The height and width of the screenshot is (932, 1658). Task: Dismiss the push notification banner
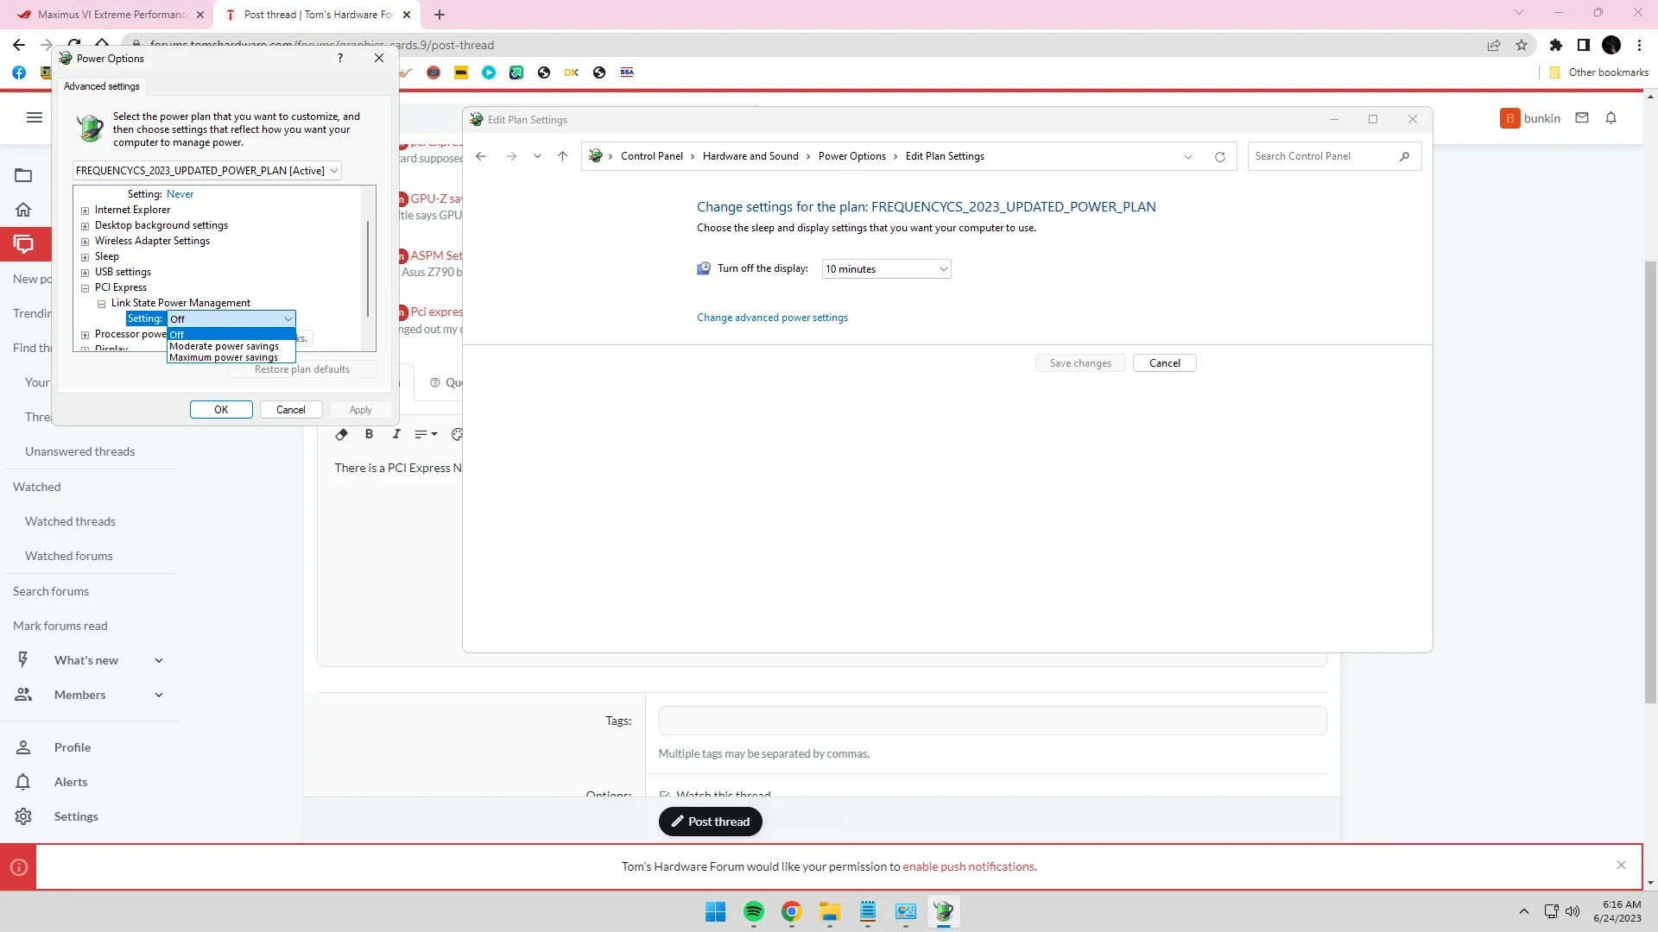pos(1621,866)
